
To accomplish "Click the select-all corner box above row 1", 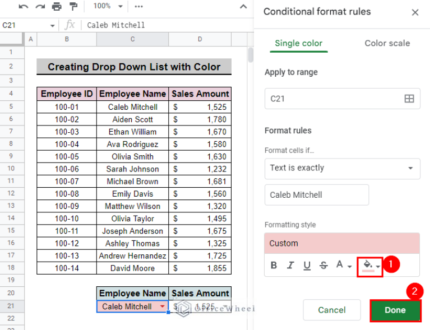I will (x=12, y=39).
